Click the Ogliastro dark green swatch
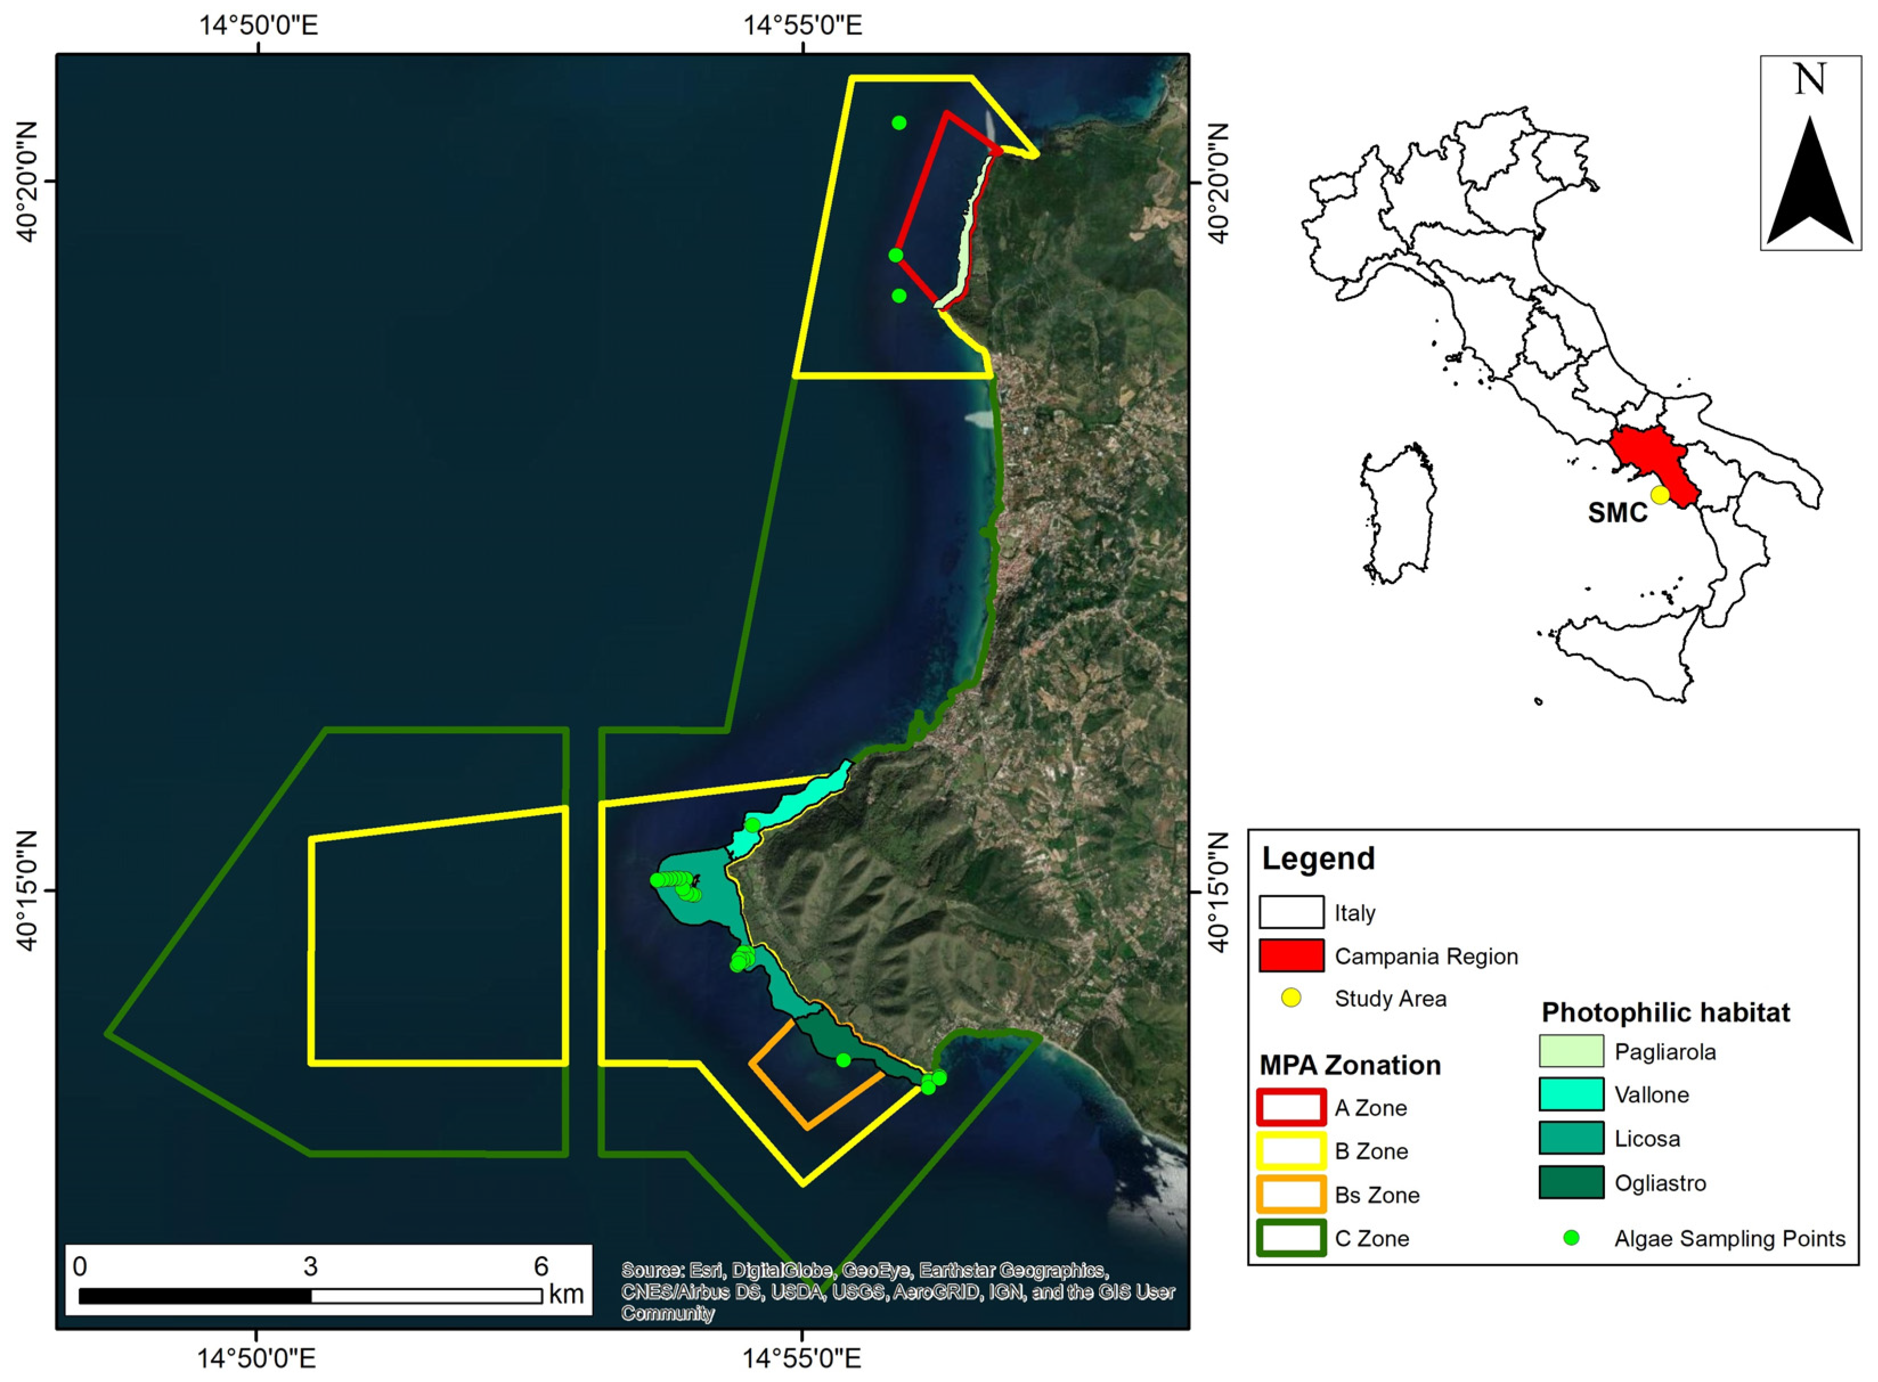The height and width of the screenshot is (1382, 1878). click(x=1571, y=1183)
